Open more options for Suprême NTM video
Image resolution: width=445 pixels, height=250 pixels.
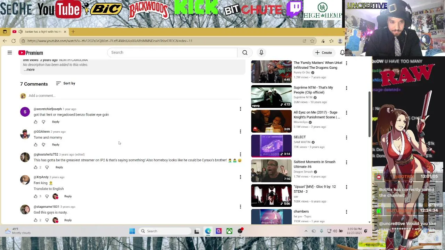[x=346, y=88]
